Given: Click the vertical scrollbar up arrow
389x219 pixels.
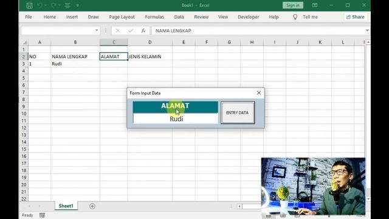Looking at the screenshot, I should point(368,42).
